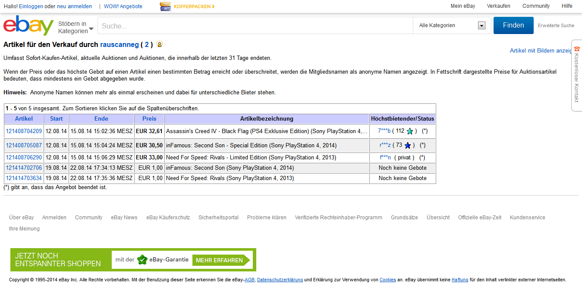
Task: Click the Kofferpacken promo link
Action: pos(194,6)
